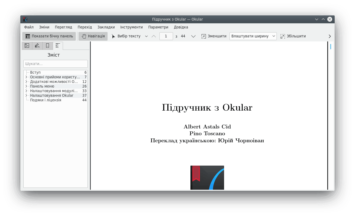The height and width of the screenshot is (216, 355).
Task: Click the Шукати search field
Action: click(x=55, y=64)
